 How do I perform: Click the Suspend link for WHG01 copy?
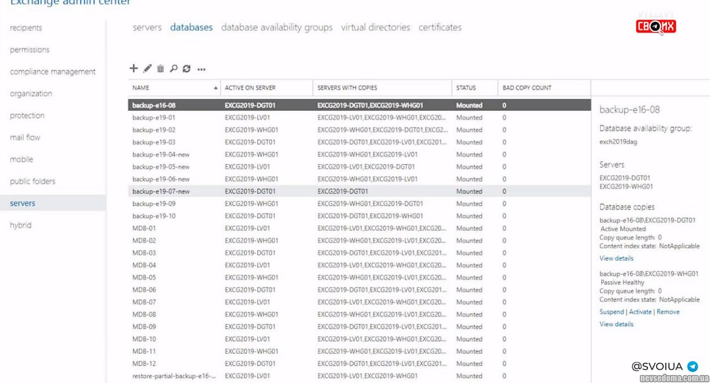611,312
